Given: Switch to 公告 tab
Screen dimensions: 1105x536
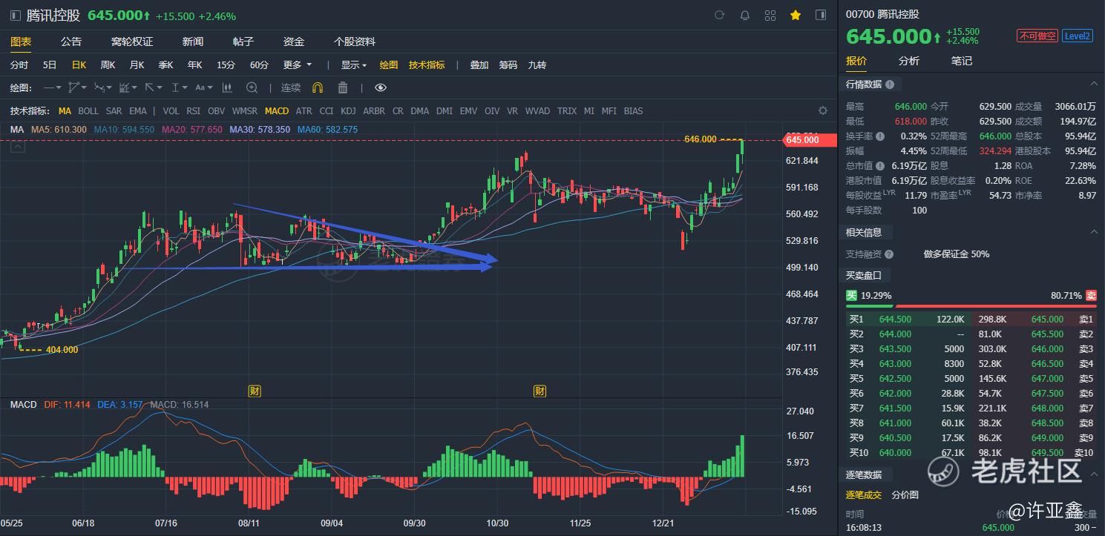Looking at the screenshot, I should tap(71, 42).
